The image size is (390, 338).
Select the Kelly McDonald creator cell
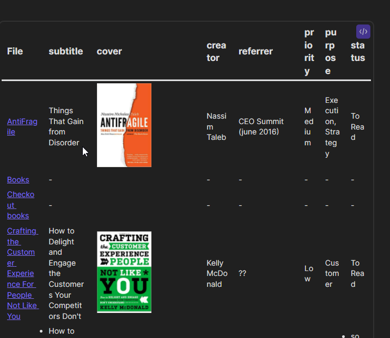tap(217, 273)
